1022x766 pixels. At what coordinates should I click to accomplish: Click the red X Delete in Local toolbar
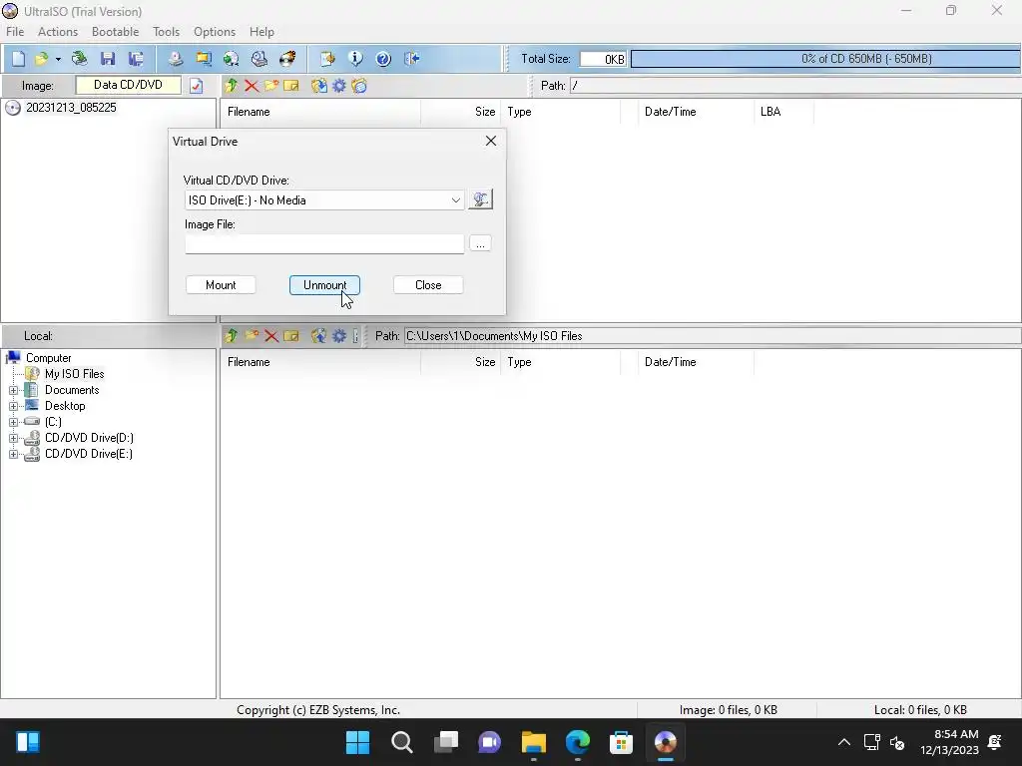271,336
